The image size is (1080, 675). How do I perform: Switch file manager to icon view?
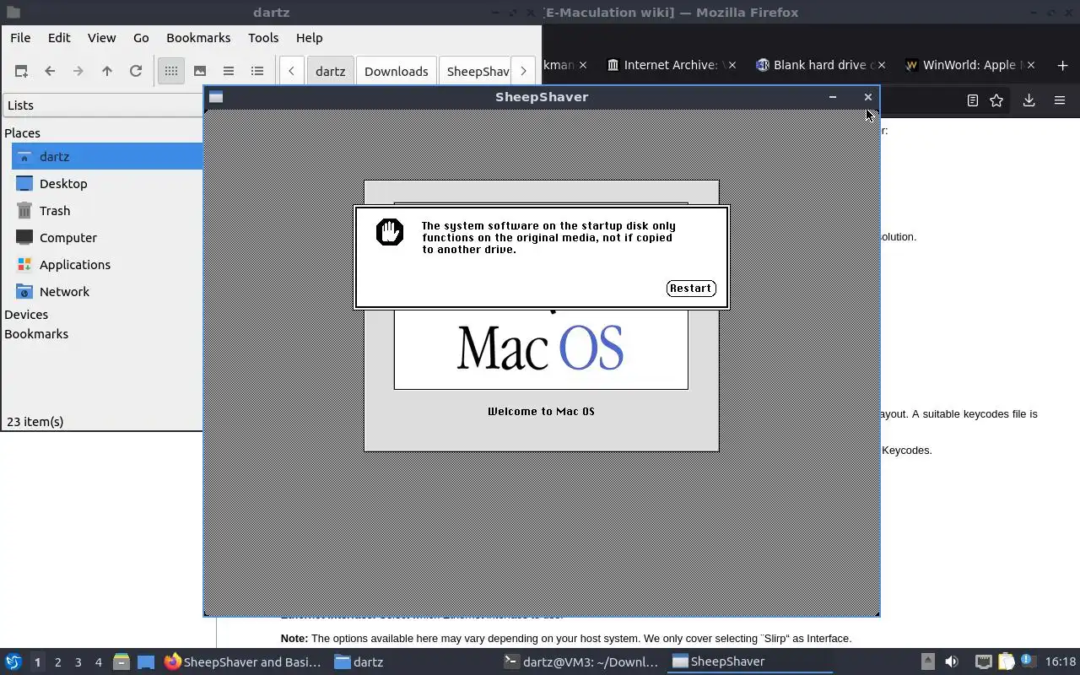click(171, 72)
